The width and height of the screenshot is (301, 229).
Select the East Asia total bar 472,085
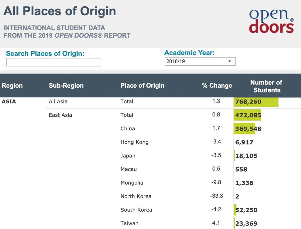247,115
